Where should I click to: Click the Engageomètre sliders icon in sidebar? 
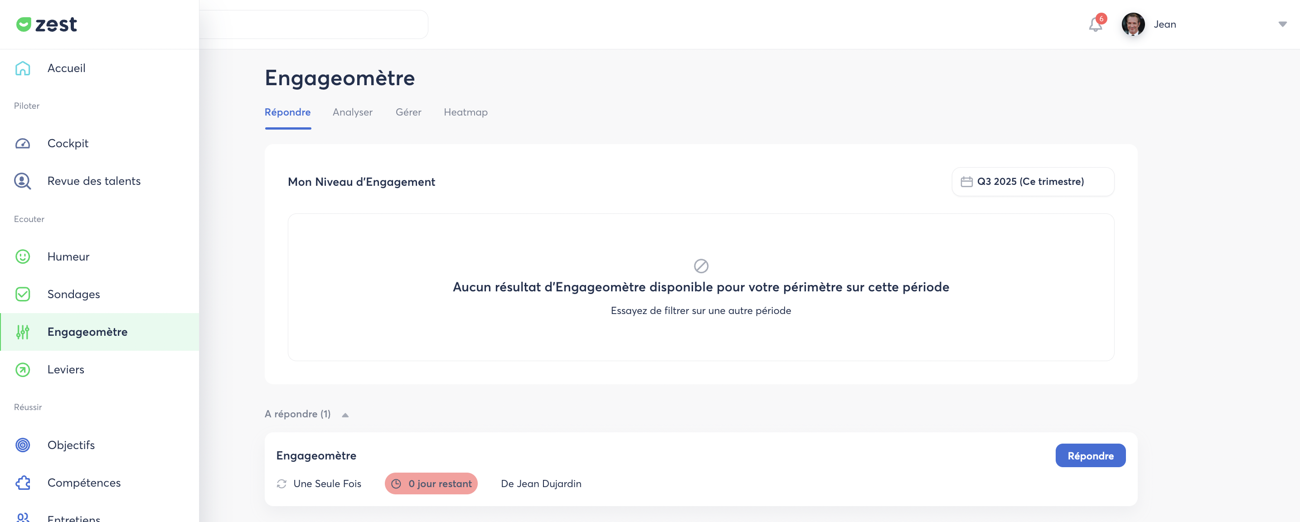pyautogui.click(x=23, y=332)
